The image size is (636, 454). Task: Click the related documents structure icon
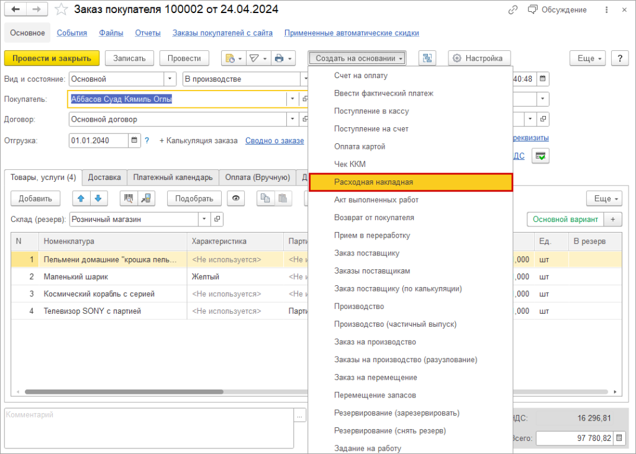tap(427, 58)
